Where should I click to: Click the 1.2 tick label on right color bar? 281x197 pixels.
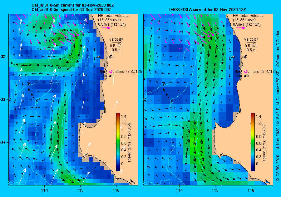[x=259, y=123]
